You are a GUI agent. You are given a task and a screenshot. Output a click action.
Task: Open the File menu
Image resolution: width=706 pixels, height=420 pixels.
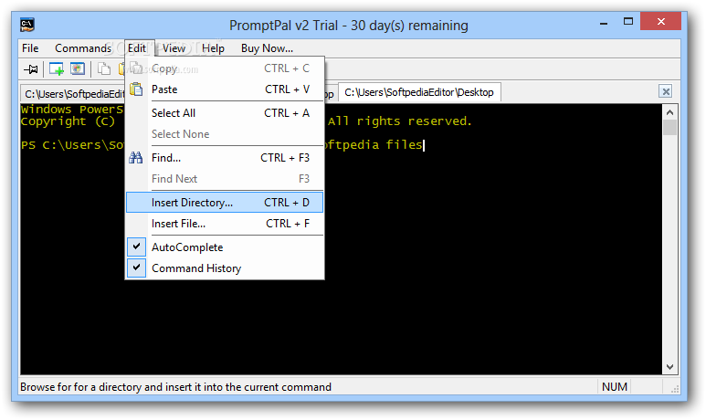pyautogui.click(x=30, y=48)
